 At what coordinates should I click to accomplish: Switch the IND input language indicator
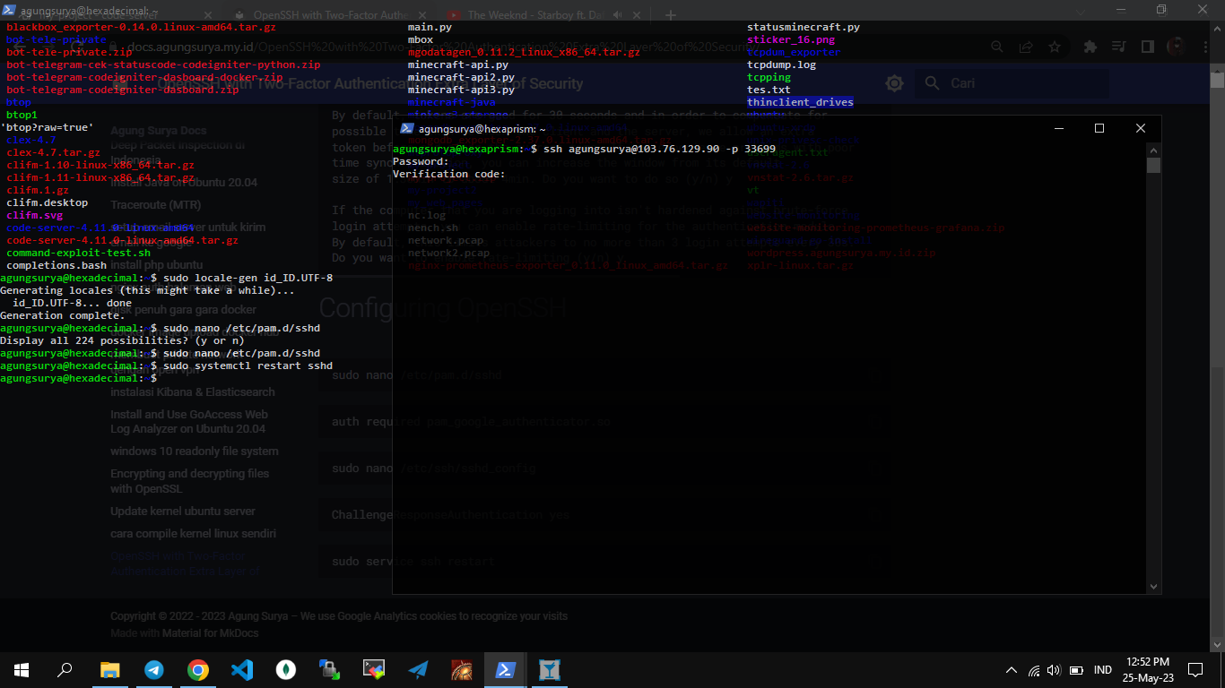pos(1078,670)
